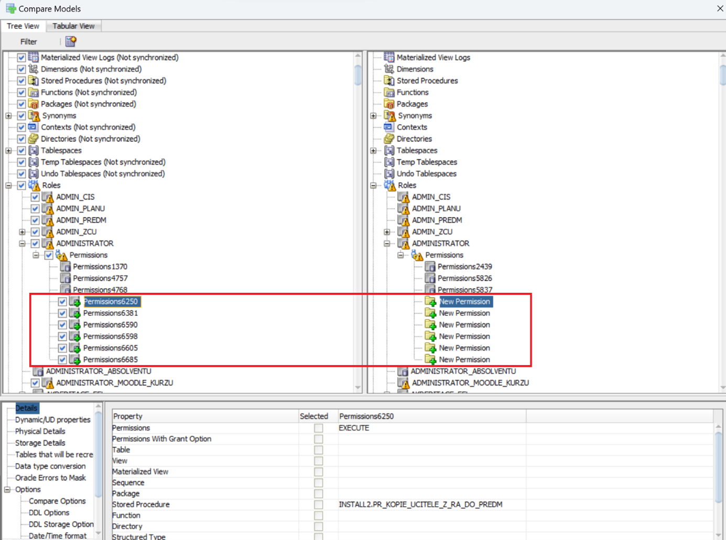Viewport: 726px width, 540px height.
Task: Select Permissions6685 in the left tree
Action: coord(110,360)
